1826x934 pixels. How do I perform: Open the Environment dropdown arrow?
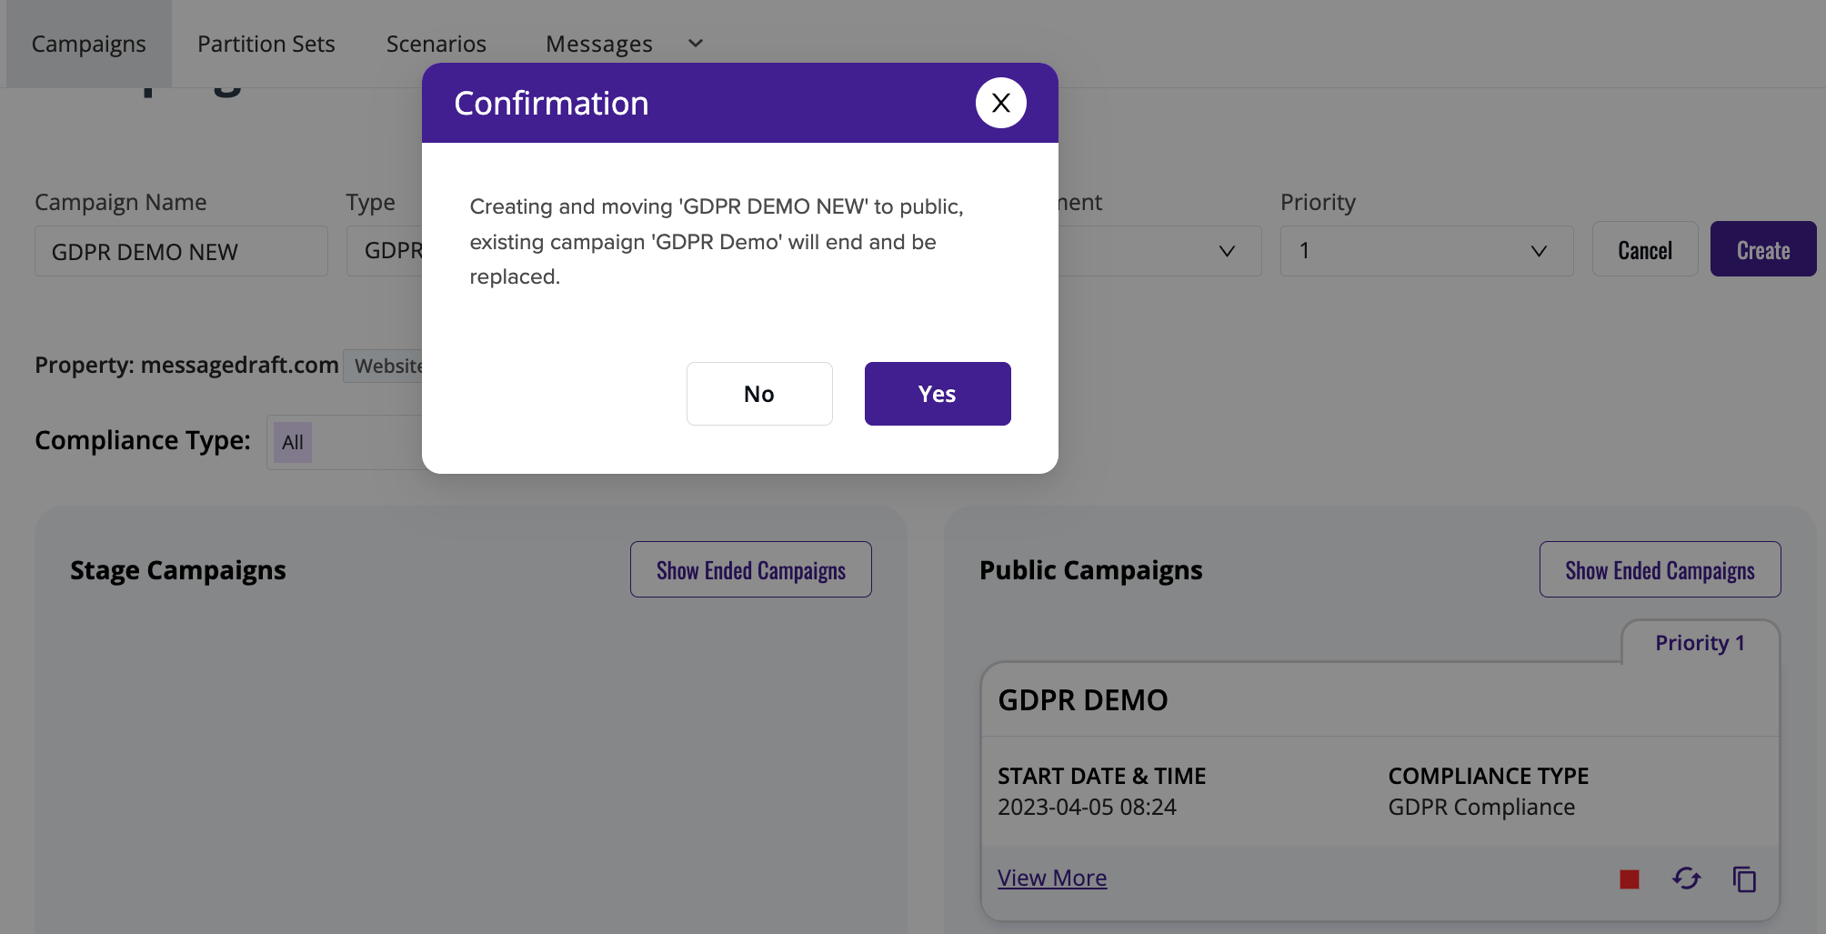pyautogui.click(x=1226, y=251)
